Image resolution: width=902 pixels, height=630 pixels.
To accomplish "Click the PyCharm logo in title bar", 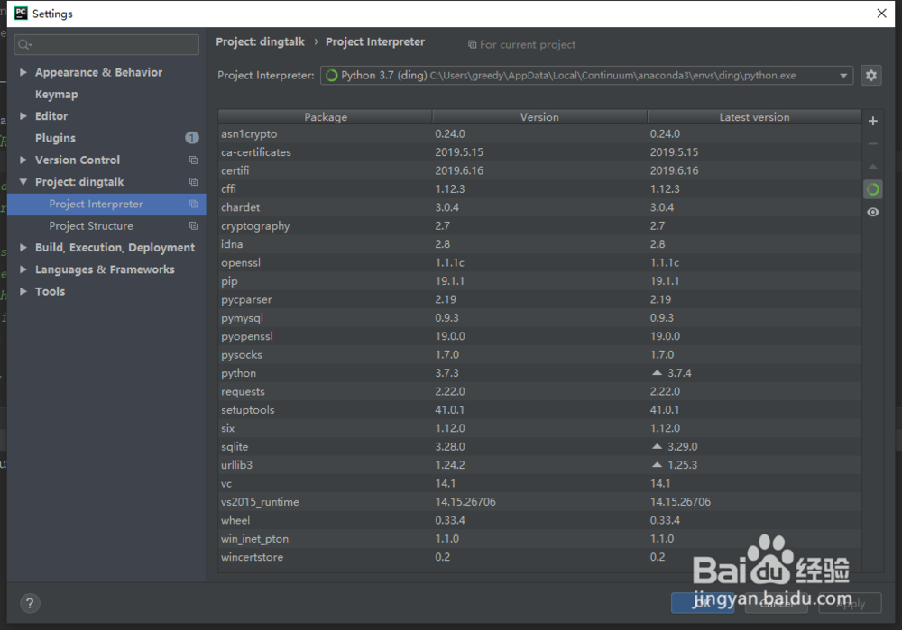I will coord(21,14).
